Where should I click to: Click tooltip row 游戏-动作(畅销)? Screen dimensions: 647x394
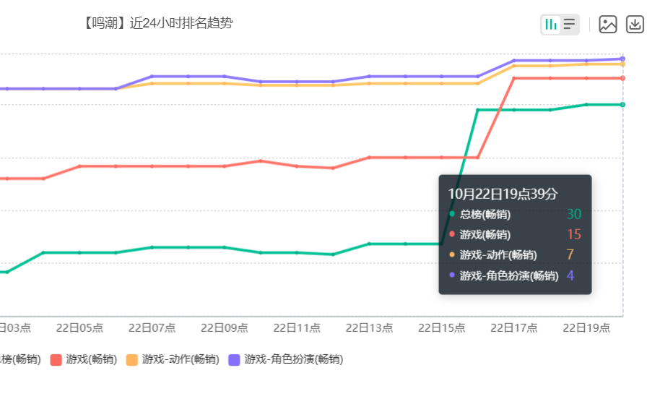pos(515,254)
